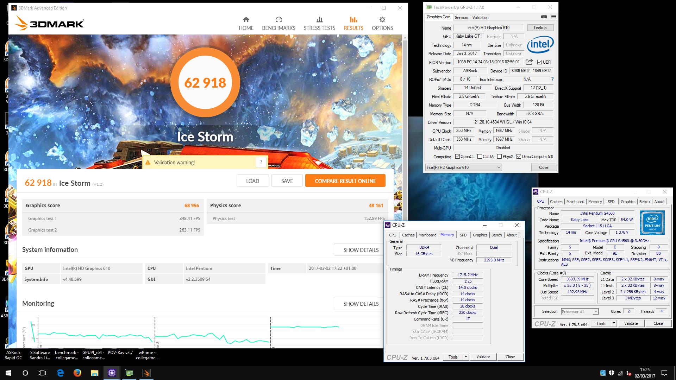
Task: Toggle the OpenCL checkbox in GPU-Z
Action: point(457,157)
